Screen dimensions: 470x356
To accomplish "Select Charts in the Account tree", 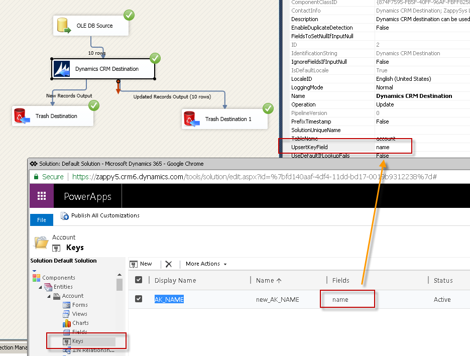I will (81, 323).
